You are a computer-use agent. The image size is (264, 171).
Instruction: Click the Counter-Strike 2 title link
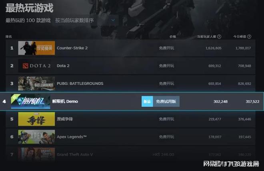72,48
